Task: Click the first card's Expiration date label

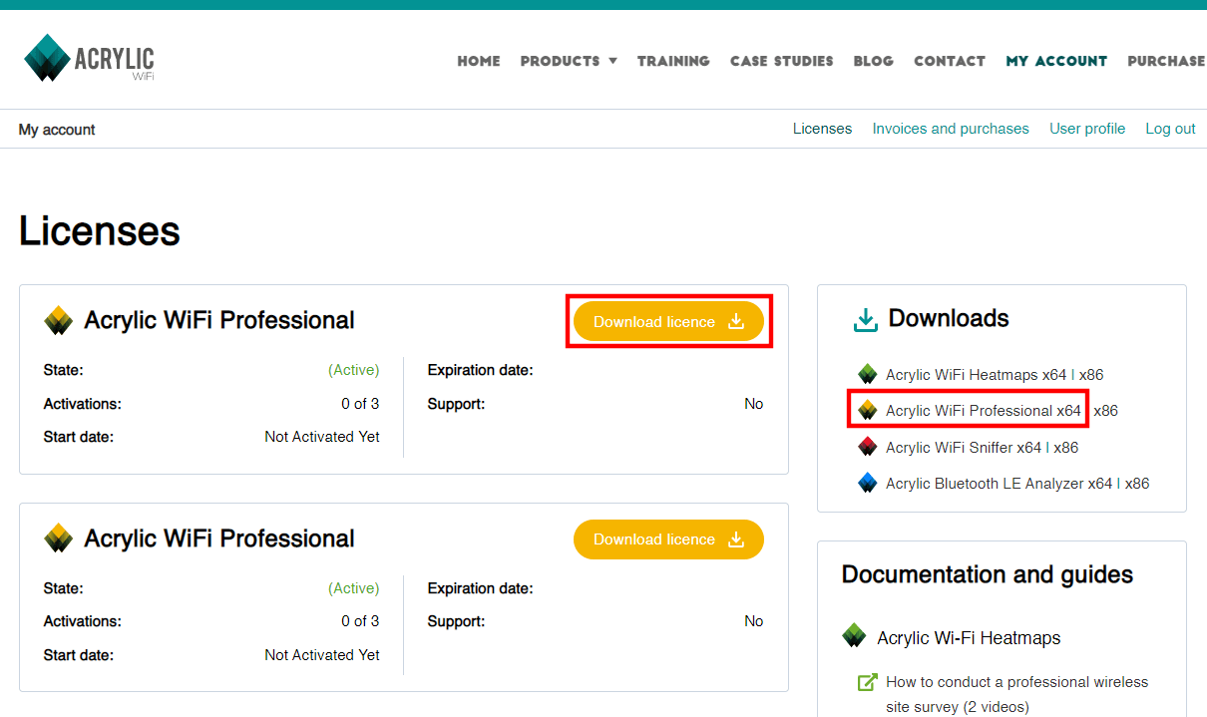Action: point(481,370)
